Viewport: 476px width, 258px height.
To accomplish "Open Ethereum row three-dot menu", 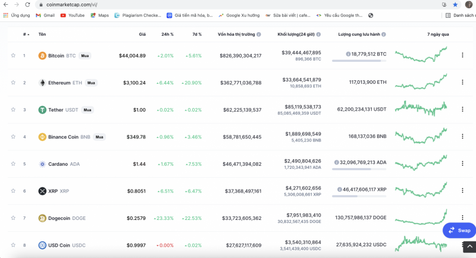I will click(462, 82).
